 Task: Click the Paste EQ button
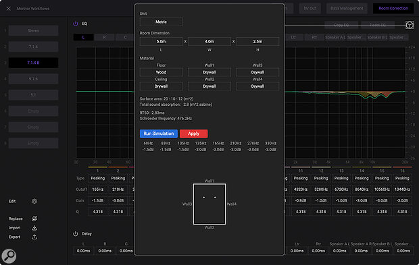[378, 25]
